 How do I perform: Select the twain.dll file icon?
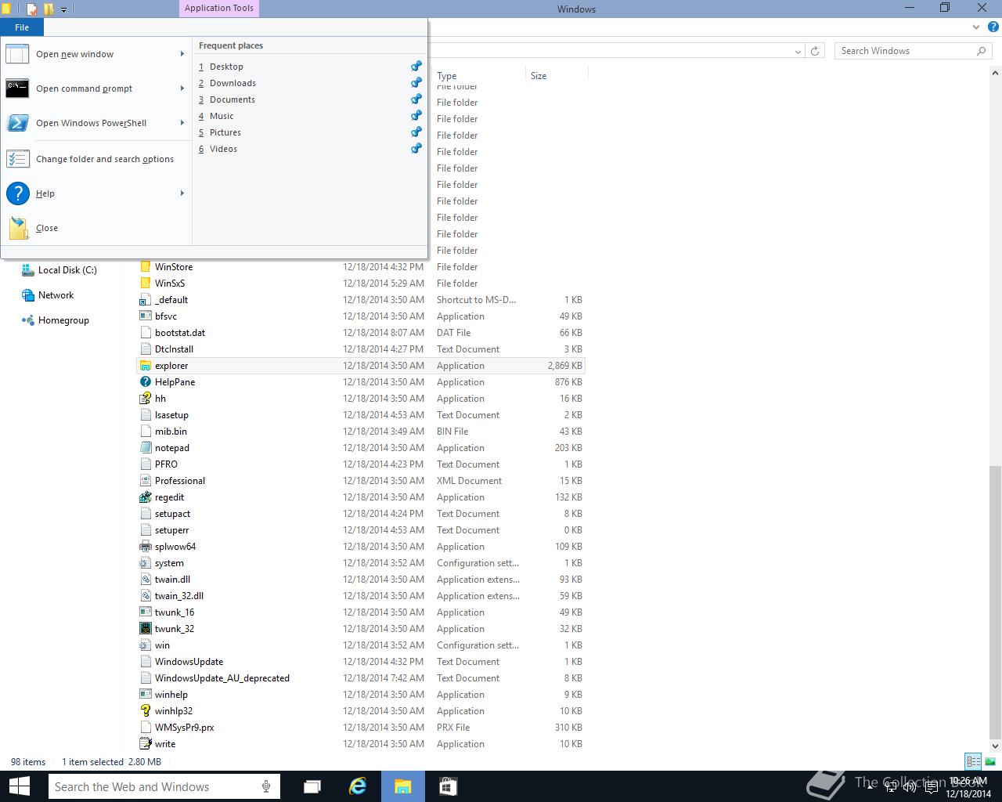[145, 580]
